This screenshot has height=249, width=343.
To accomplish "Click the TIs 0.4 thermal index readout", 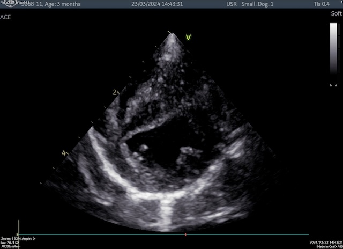I will point(322,4).
